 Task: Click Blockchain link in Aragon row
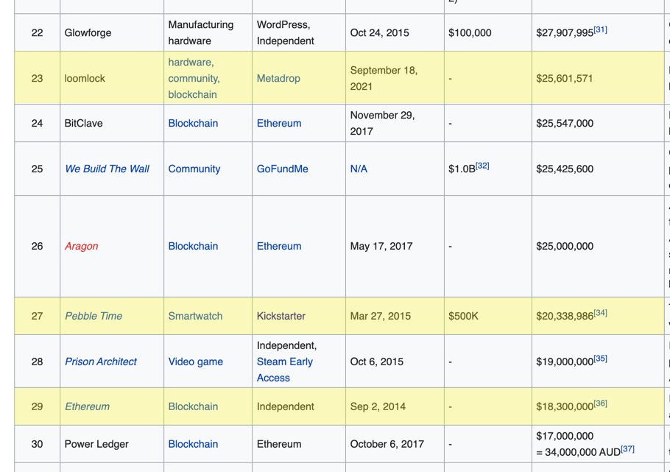pos(193,246)
